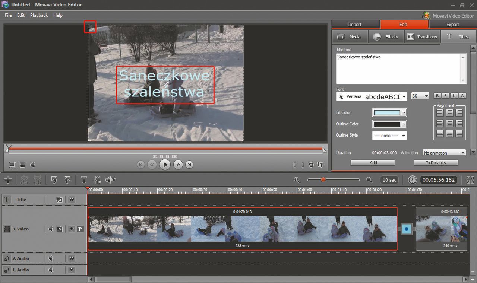
Task: Click the snapshot frame icon below preview
Action: click(x=22, y=165)
